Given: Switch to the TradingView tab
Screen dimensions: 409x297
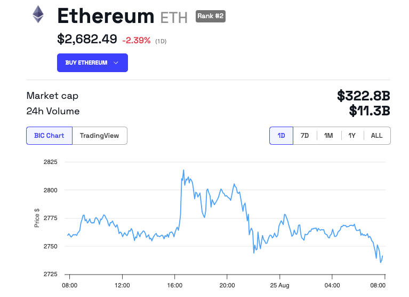Looking at the screenshot, I should pos(100,136).
